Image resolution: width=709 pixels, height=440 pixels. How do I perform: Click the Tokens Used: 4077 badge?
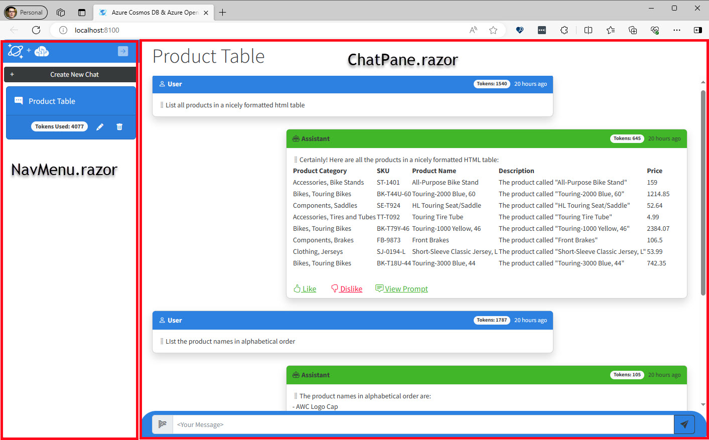(x=59, y=126)
